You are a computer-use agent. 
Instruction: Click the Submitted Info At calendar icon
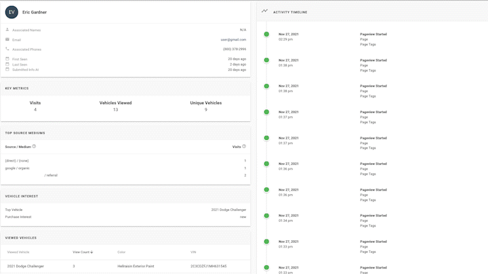pyautogui.click(x=7, y=69)
